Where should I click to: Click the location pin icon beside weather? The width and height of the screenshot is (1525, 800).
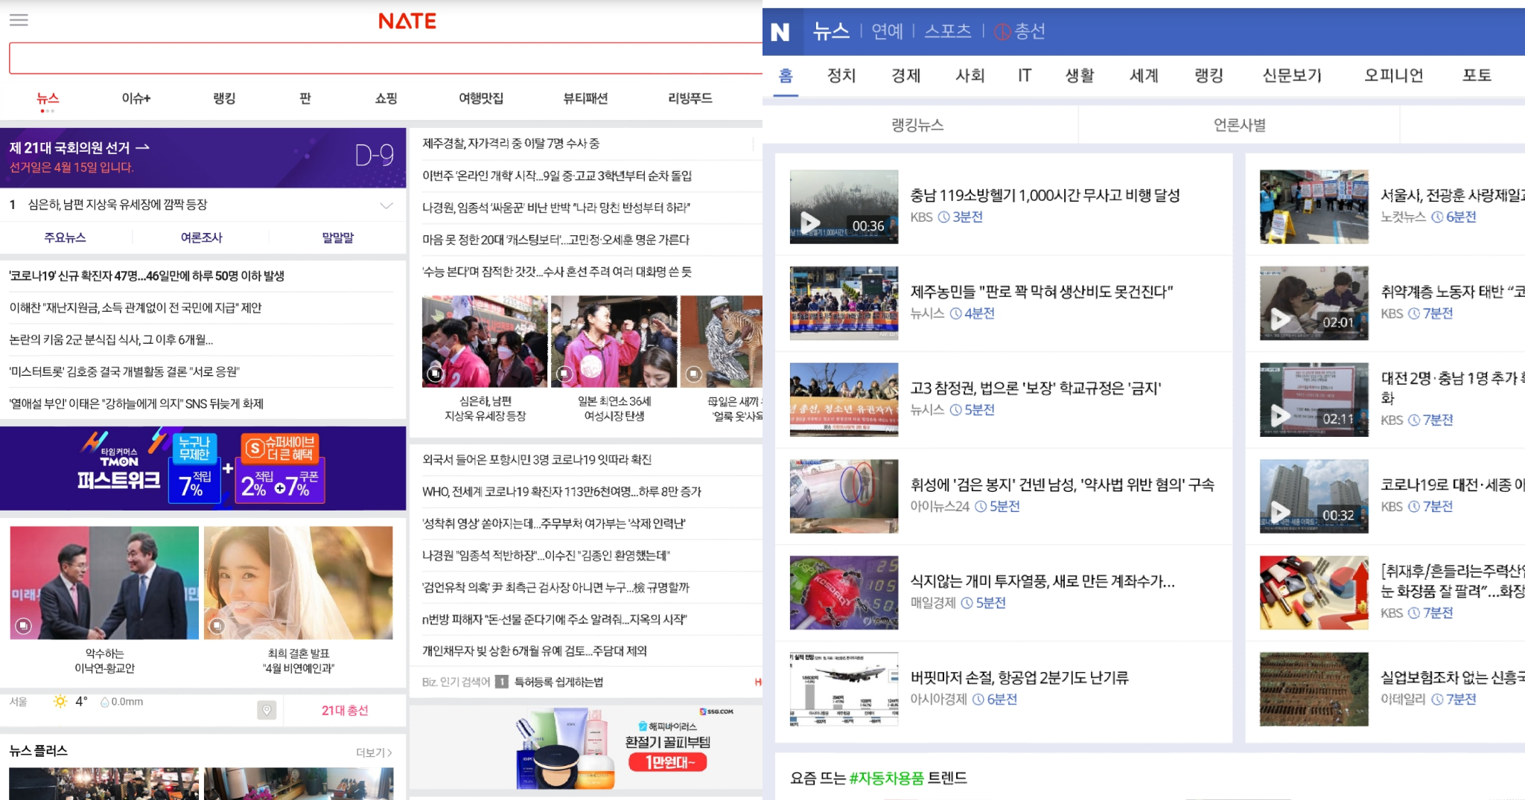(x=267, y=710)
